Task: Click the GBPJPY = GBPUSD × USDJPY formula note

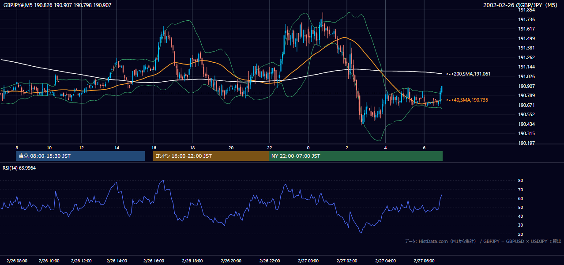Action: coord(522,242)
